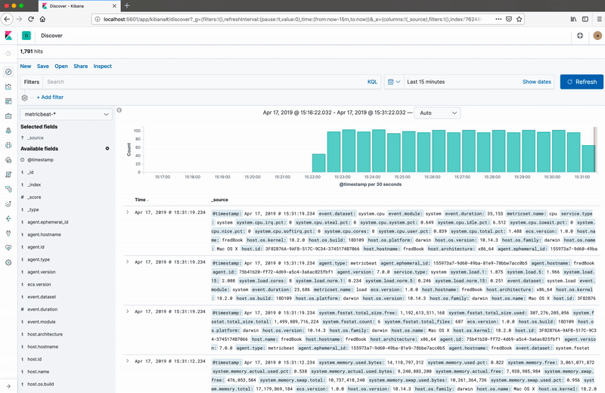Open filter options gear beside Add filter

[x=25, y=97]
